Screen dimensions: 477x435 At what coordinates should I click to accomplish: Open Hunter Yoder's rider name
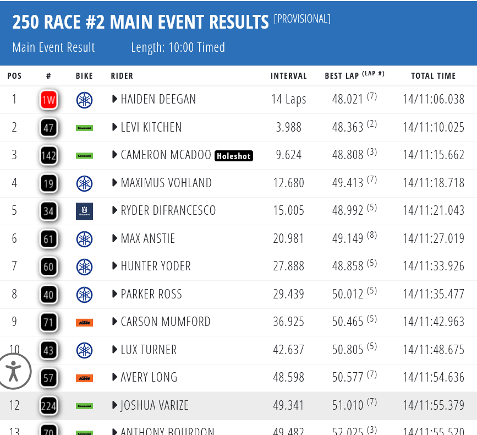(156, 266)
